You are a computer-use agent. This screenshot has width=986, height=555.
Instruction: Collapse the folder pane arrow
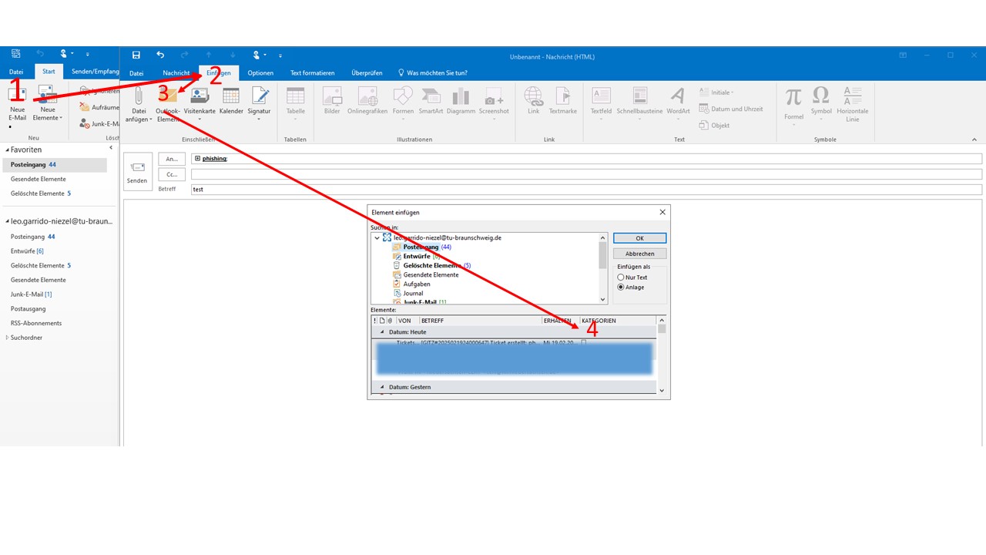(x=111, y=147)
